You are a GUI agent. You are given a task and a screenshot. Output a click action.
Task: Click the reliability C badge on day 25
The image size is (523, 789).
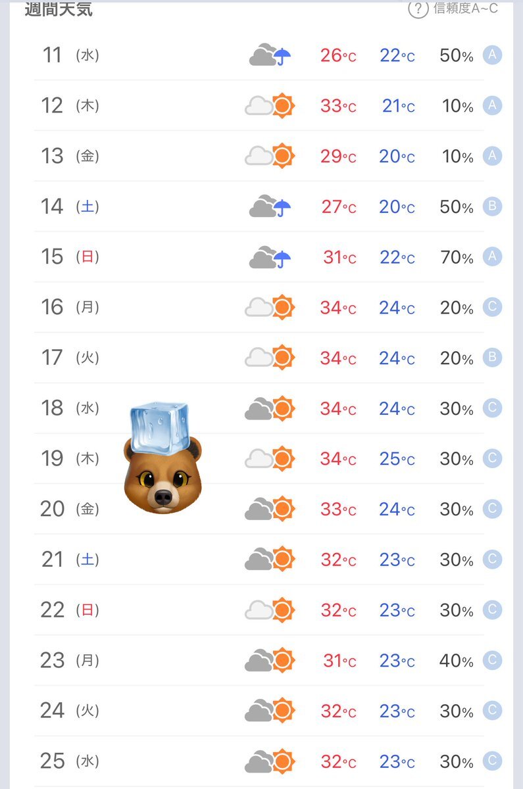[492, 761]
